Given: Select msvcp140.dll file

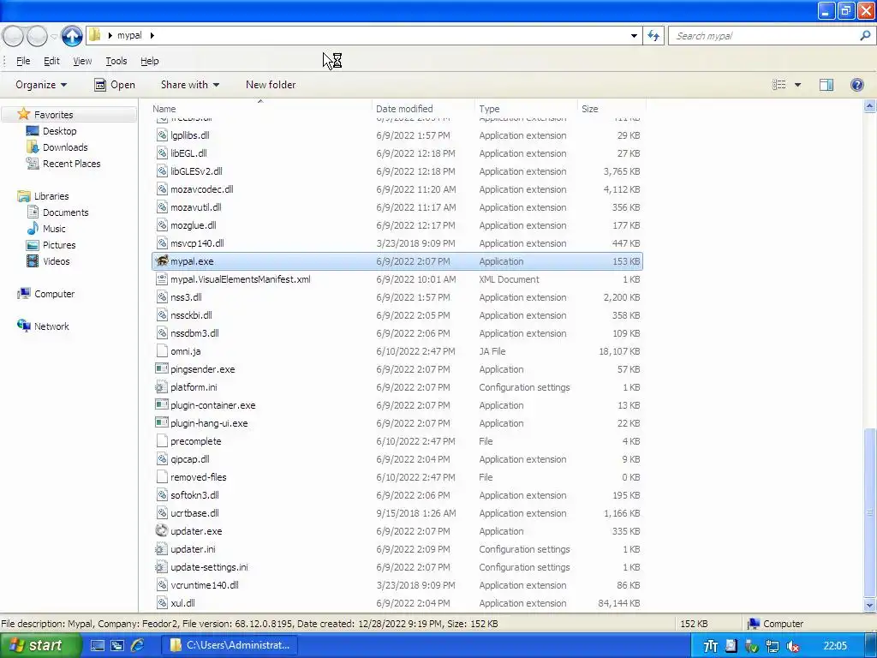Looking at the screenshot, I should tap(397, 242).
